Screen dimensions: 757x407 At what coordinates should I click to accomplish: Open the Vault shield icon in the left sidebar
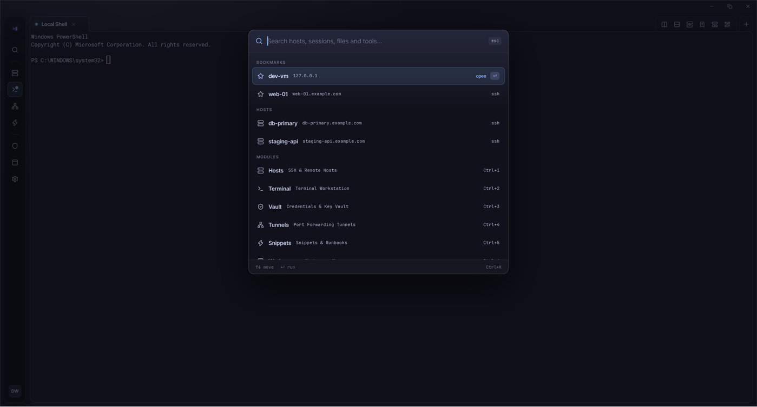pyautogui.click(x=15, y=146)
